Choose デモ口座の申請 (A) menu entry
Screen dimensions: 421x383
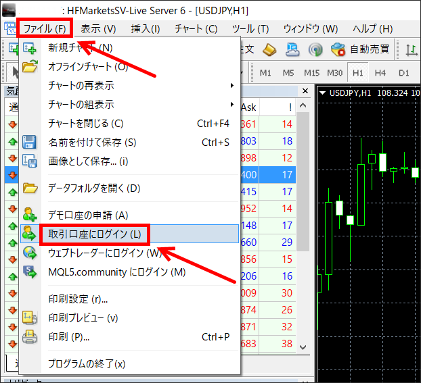coord(88,215)
